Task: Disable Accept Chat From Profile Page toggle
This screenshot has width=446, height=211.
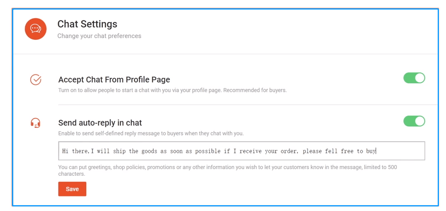Action: pyautogui.click(x=414, y=78)
